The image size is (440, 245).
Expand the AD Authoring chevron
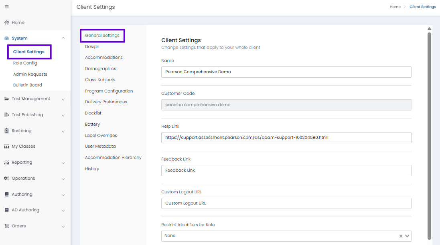pos(63,211)
